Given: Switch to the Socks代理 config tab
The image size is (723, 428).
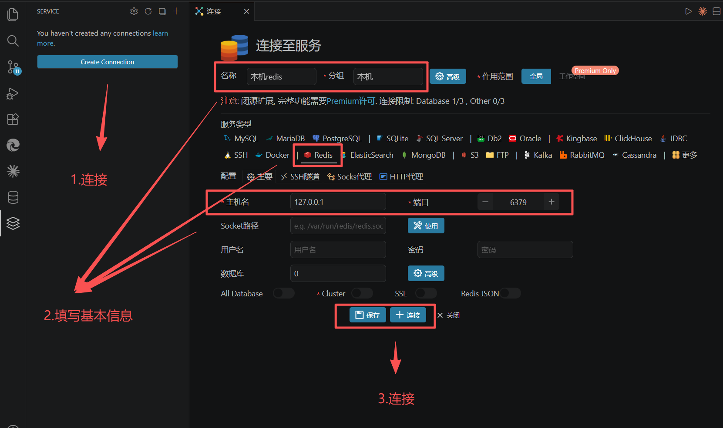Looking at the screenshot, I should [x=350, y=177].
